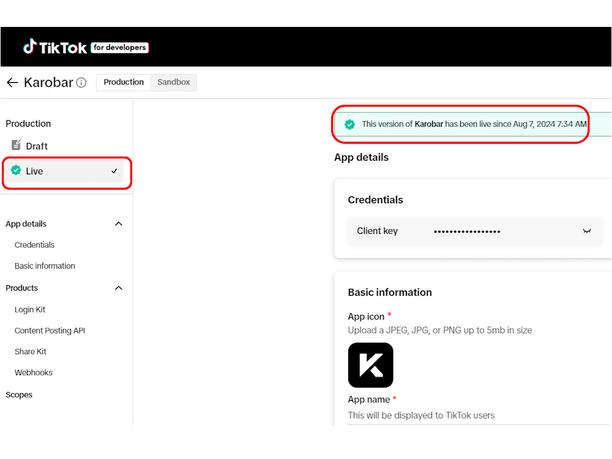
Task: Click the 'Upload a JPEG, JPG, or PNG' hint
Action: pos(440,330)
